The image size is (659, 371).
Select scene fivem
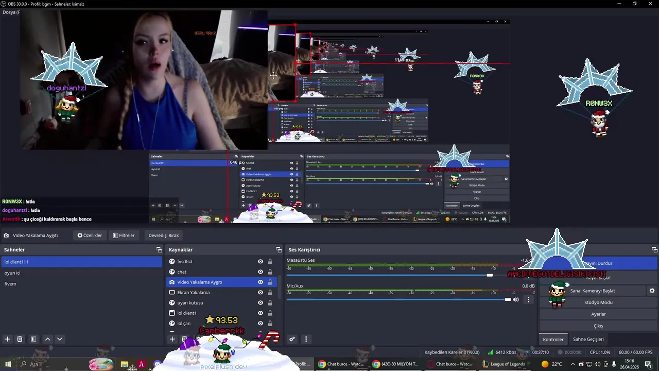(81, 284)
